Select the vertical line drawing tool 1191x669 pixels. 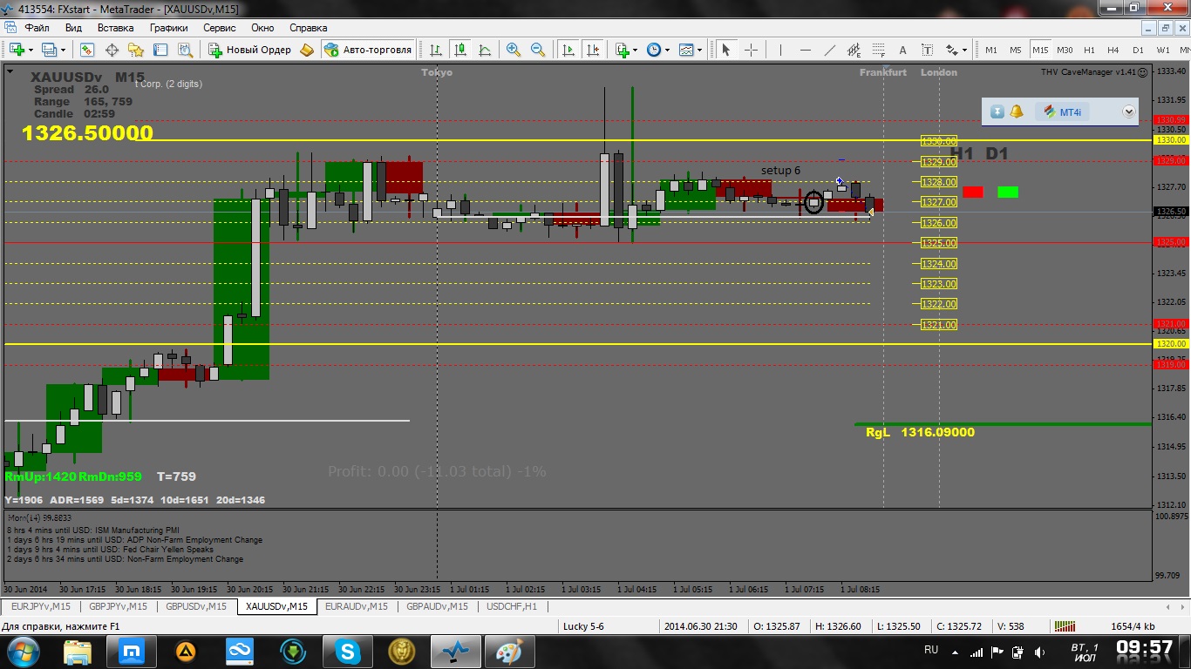click(x=780, y=50)
